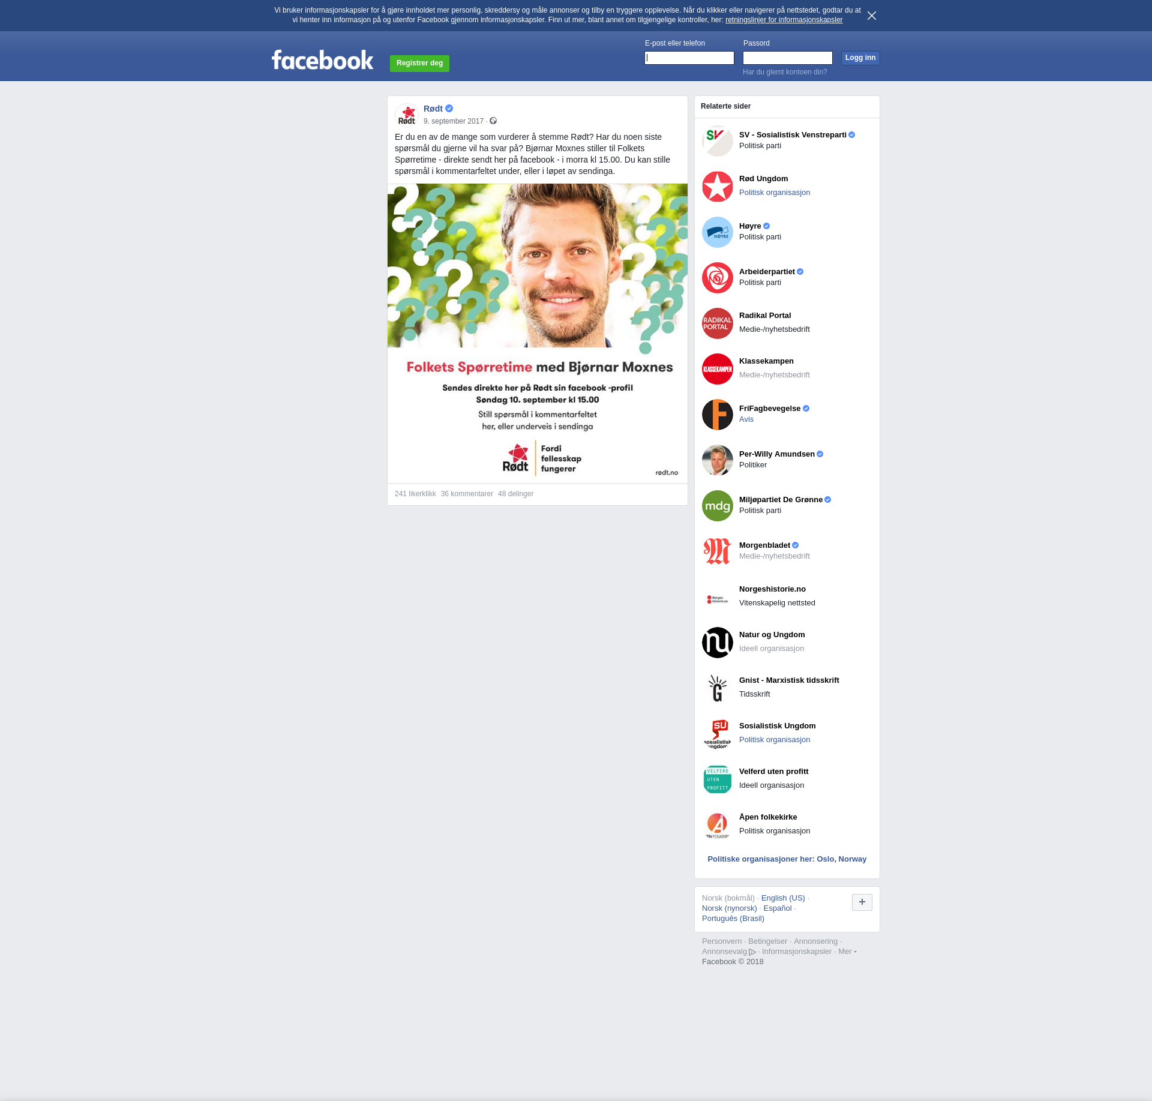
Task: Open the Rød Ungdom star logo
Action: click(x=717, y=187)
